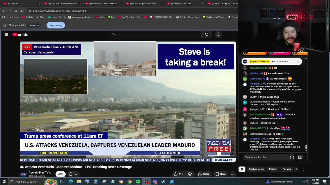Viewport: 330px width, 185px height.
Task: Click the browser address bar URL
Action: pyautogui.click(x=60, y=11)
